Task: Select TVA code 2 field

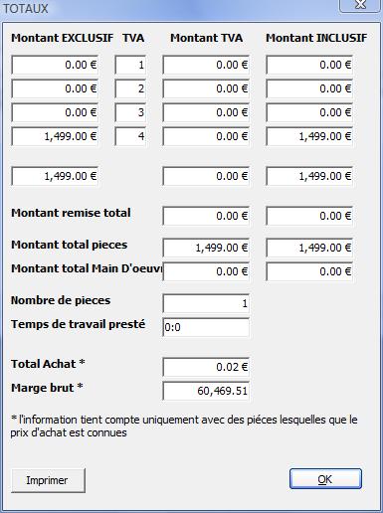Action: point(130,88)
